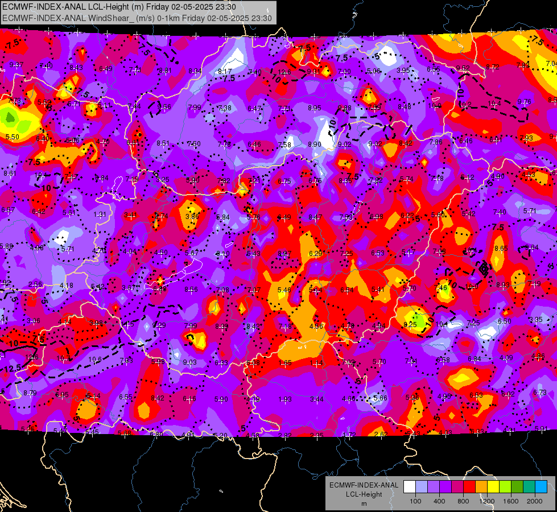Click the legend tick label '1200'
The width and height of the screenshot is (557, 512).
point(487,501)
